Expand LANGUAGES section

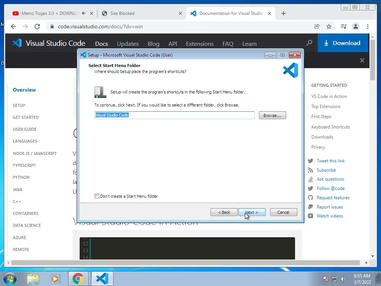[x=25, y=141]
